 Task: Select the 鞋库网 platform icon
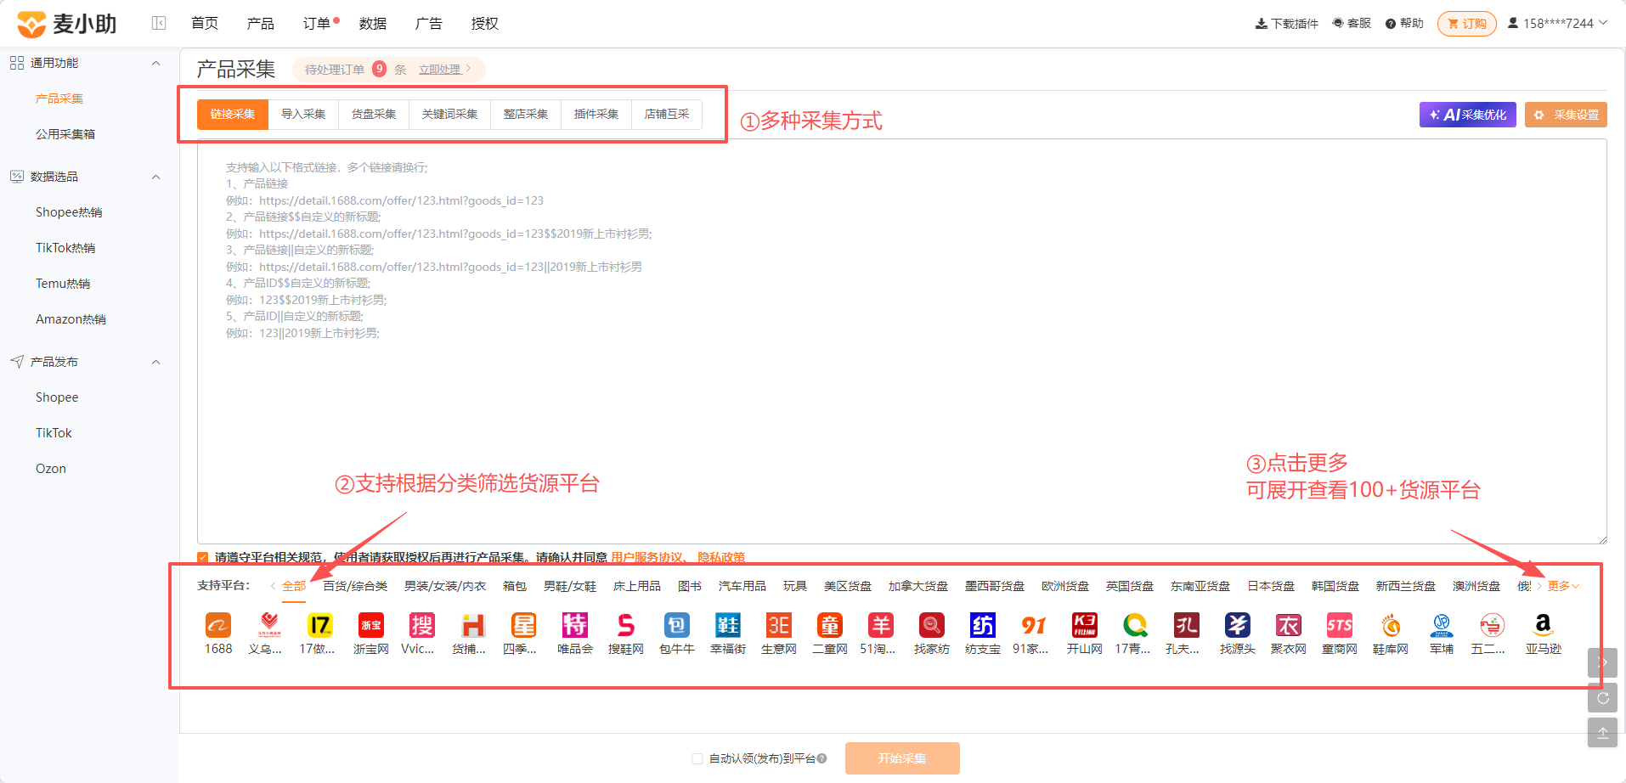click(x=1391, y=626)
